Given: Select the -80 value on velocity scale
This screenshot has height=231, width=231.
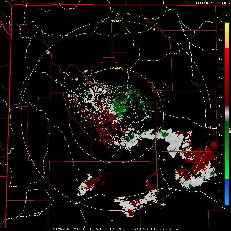Looking at the screenshot, I should (219, 191).
